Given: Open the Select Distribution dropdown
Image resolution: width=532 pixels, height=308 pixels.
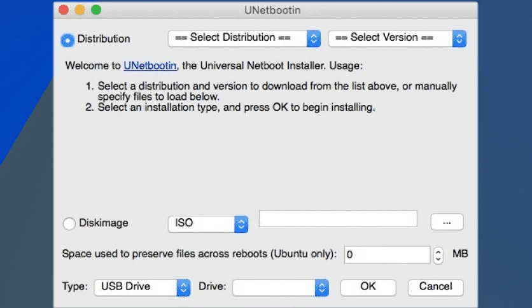Looking at the screenshot, I should click(x=244, y=38).
